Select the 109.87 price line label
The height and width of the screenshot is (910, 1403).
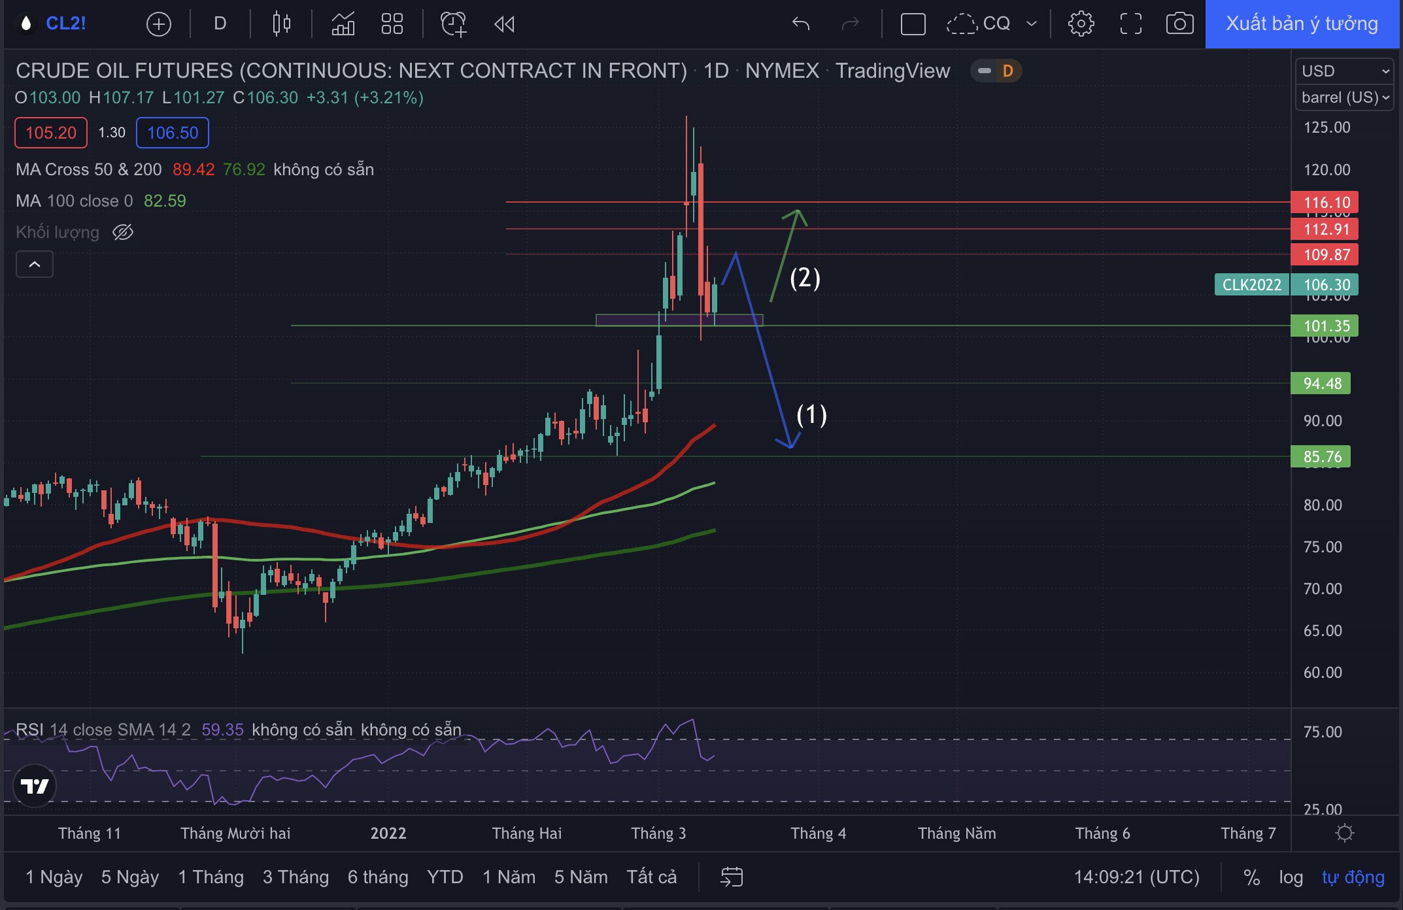pos(1325,254)
